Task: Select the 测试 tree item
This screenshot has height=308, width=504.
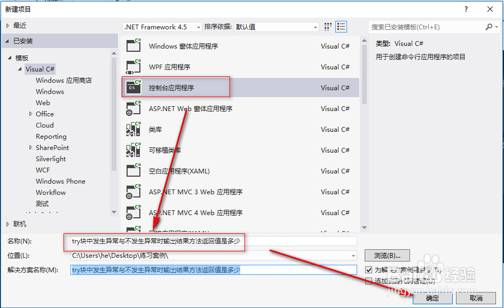Action: tap(42, 204)
